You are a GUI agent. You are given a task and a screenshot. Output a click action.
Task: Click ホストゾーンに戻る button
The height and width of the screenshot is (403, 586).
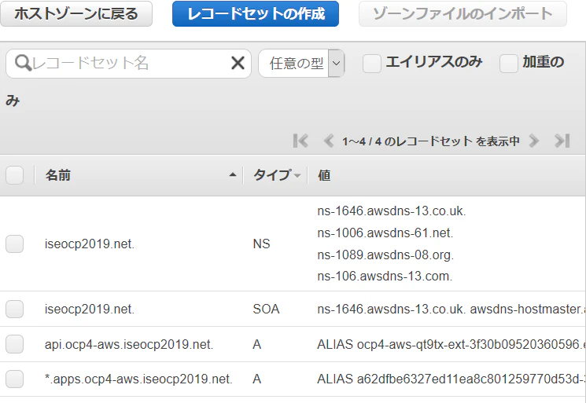click(76, 14)
